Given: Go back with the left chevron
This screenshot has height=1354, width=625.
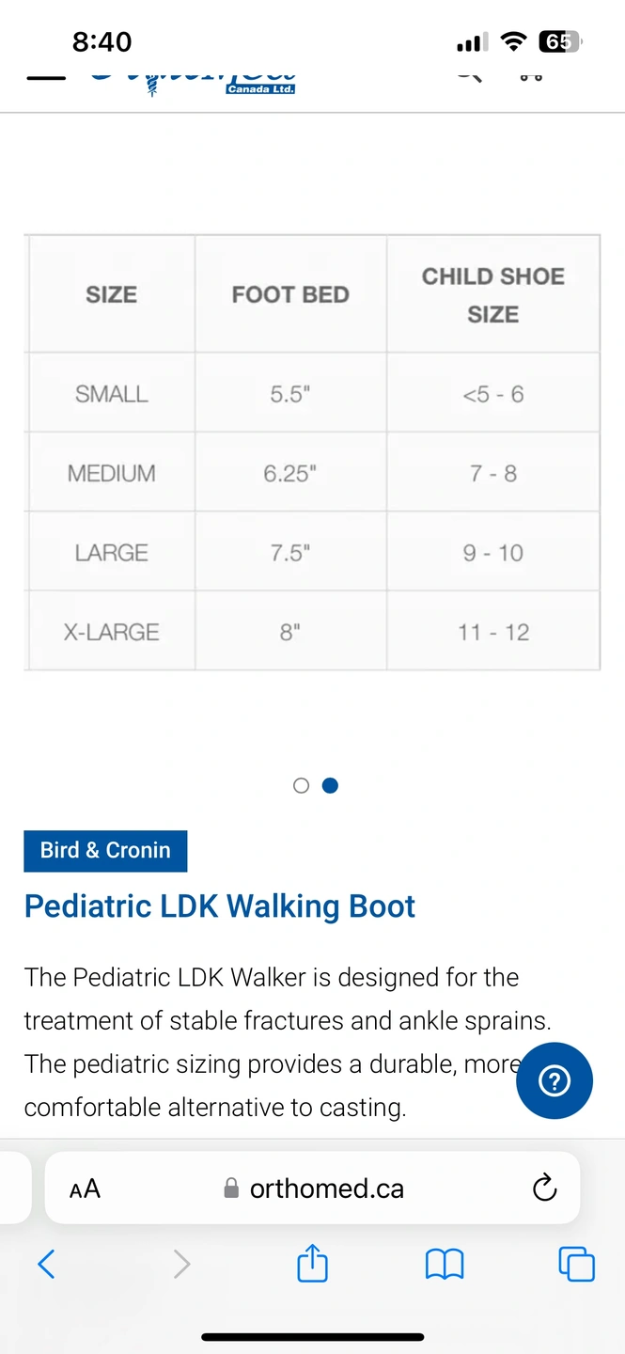Looking at the screenshot, I should 46,1264.
